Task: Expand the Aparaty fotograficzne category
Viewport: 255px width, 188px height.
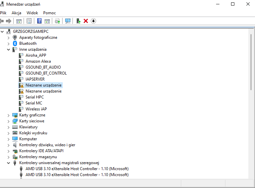Action: 8,38
